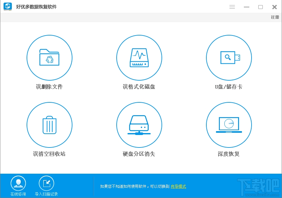Select the formatted-disk recovery drive icon
This screenshot has height=198, width=282.
139,58
